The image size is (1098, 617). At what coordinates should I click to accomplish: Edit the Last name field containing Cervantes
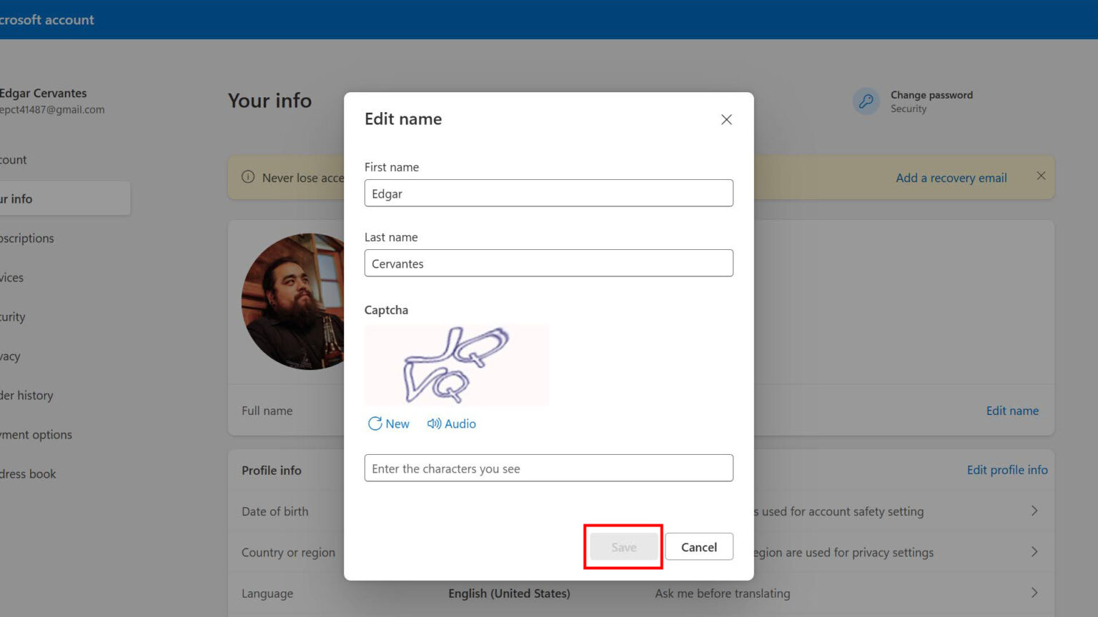548,263
